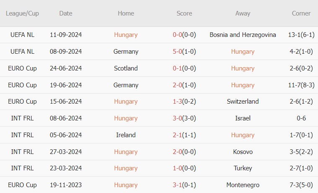Click the Israel team name
This screenshot has height=193, width=318.
(x=243, y=118)
